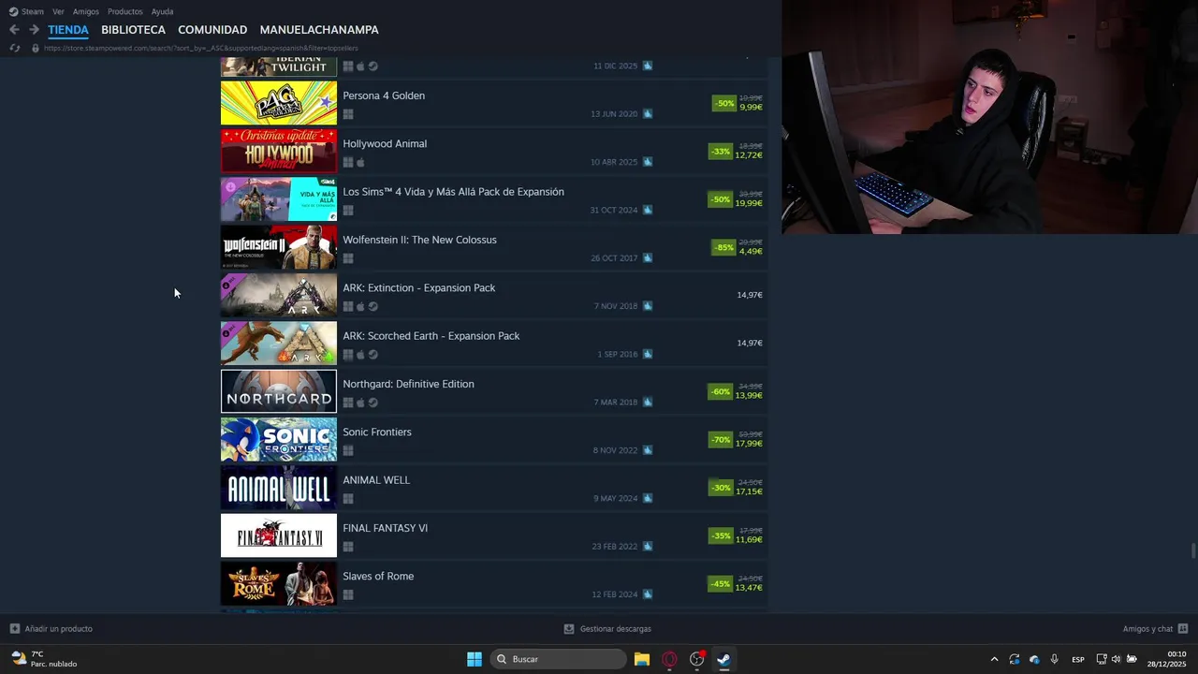Open ARK: Scorched Earth - Expansion Pack link

[x=431, y=336]
